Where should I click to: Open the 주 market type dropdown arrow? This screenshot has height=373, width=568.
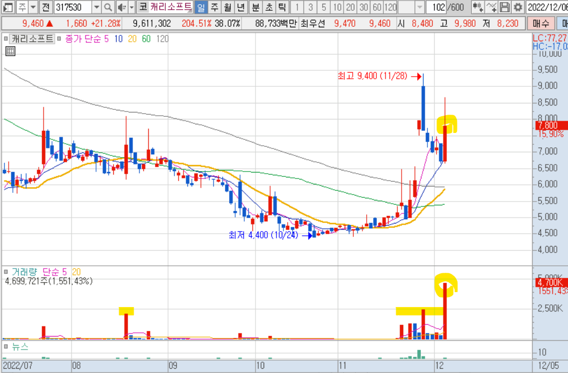pyautogui.click(x=33, y=7)
